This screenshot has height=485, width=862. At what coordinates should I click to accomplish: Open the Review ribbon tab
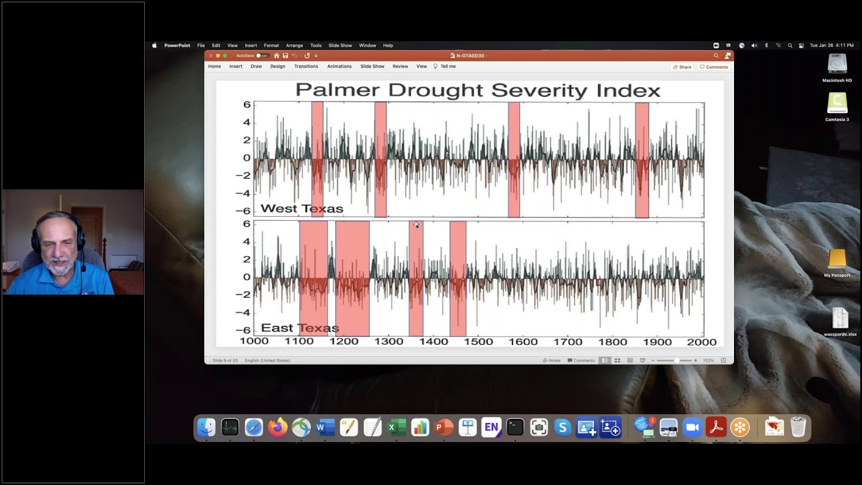coord(400,67)
